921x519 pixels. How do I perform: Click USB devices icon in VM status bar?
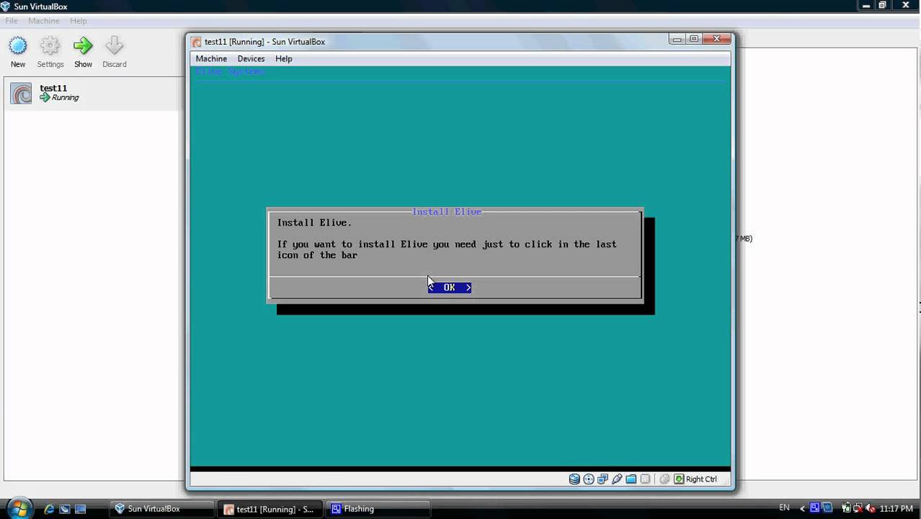(617, 479)
